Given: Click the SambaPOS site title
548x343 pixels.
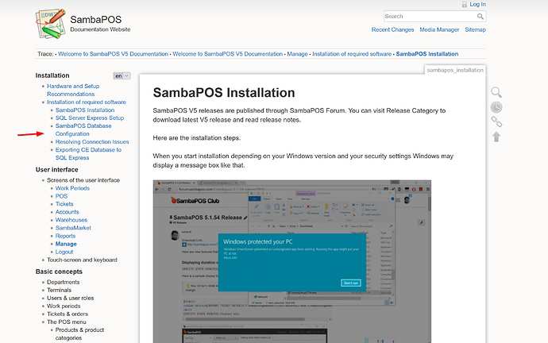Looking at the screenshot, I should 96,20.
